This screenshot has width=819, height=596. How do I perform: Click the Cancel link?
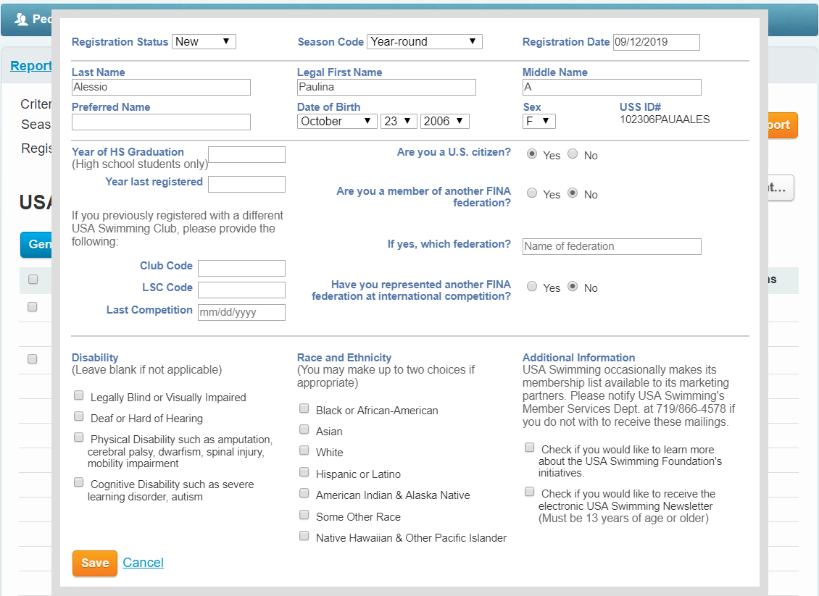pos(143,563)
